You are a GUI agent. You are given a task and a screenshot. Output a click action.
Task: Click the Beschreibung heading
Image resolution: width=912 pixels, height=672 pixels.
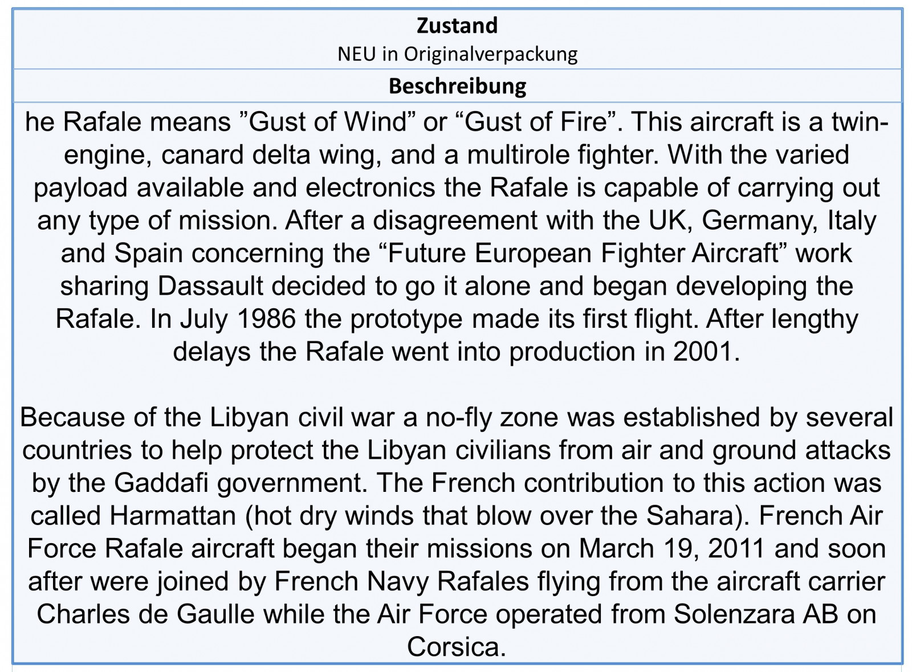[457, 86]
